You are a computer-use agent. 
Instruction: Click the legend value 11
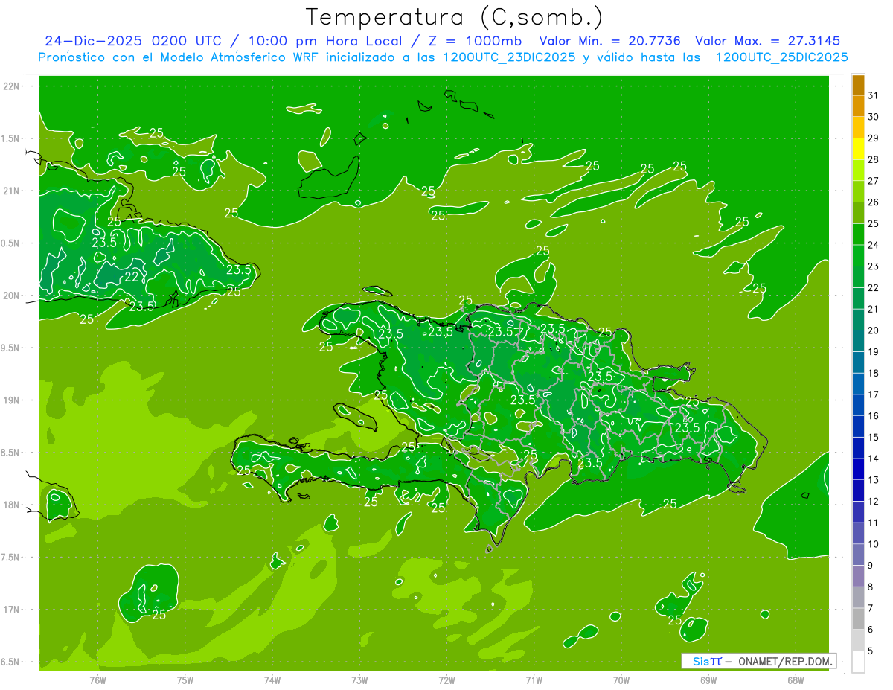874,523
